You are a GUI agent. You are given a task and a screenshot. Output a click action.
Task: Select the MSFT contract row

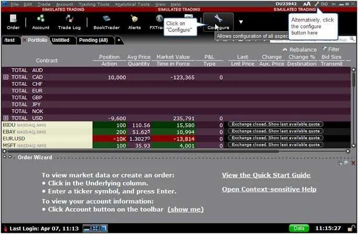pyautogui.click(x=47, y=145)
